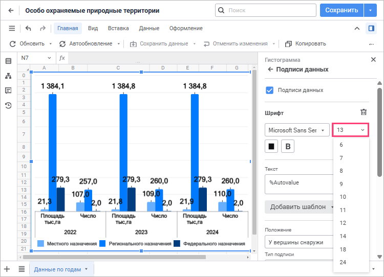Click the Добавить шаблон button
Screen dimensions: 384x277
[x=298, y=207]
